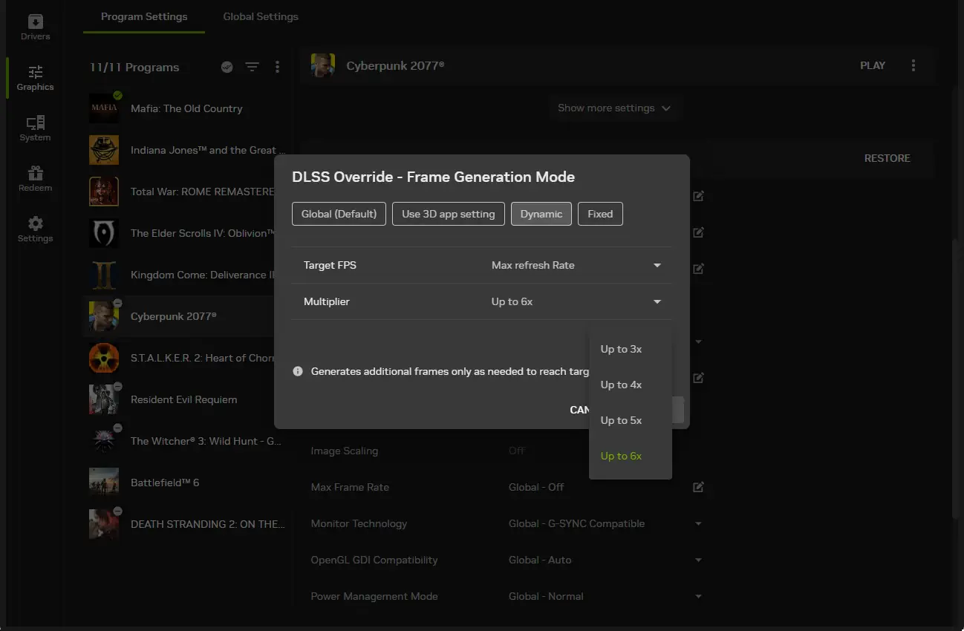Choose the Global (Default) frame generation mode
This screenshot has height=631, width=964.
coord(339,214)
